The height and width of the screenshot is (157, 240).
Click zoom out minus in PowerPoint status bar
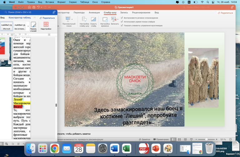pos(196,140)
